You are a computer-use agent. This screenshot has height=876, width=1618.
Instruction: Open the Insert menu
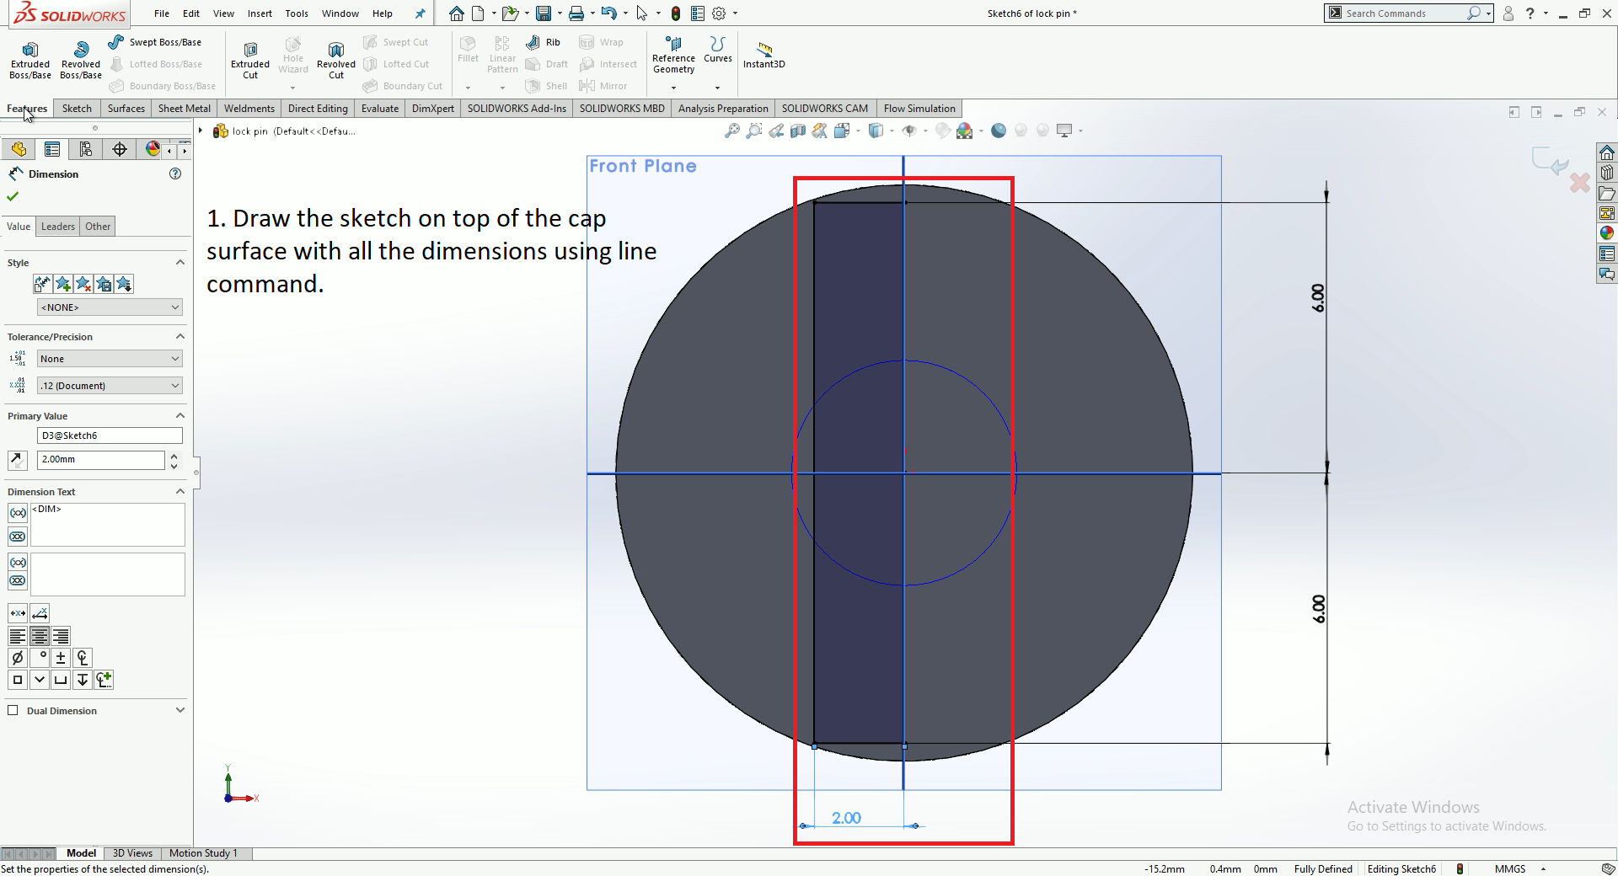pos(260,13)
